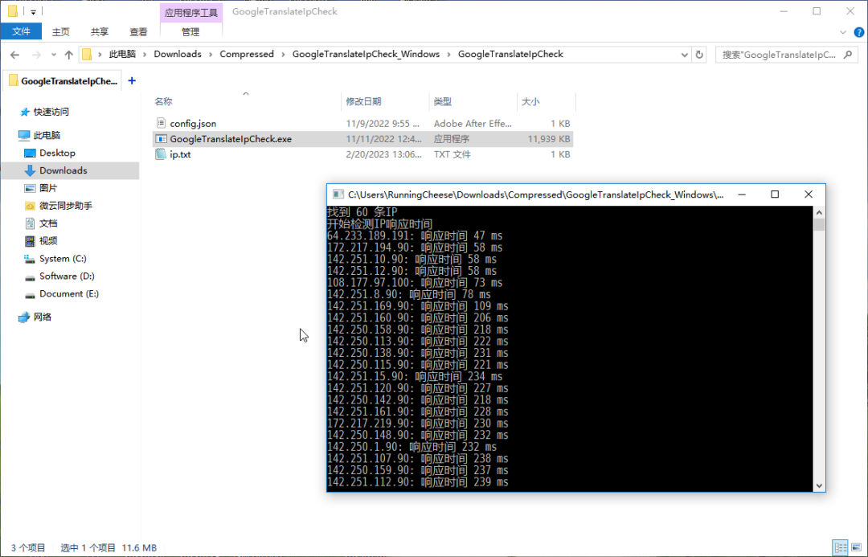Click the 64.233.189.191 result line
This screenshot has width=868, height=557.
pyautogui.click(x=415, y=235)
